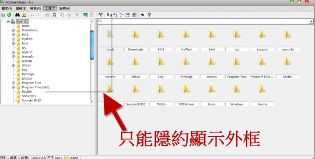Go up one folder level toolbar icon
The height and width of the screenshot is (159, 315).
tap(3, 15)
